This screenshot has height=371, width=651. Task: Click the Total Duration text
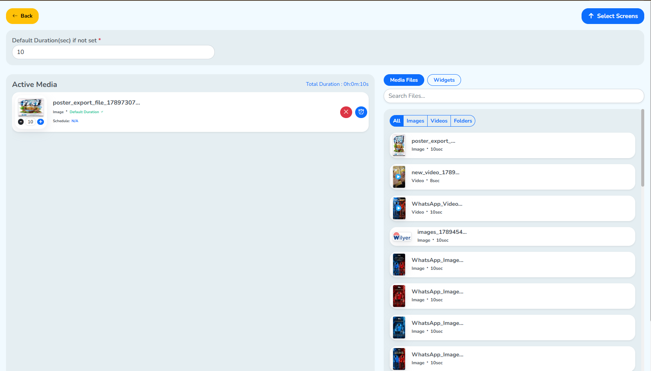(337, 84)
